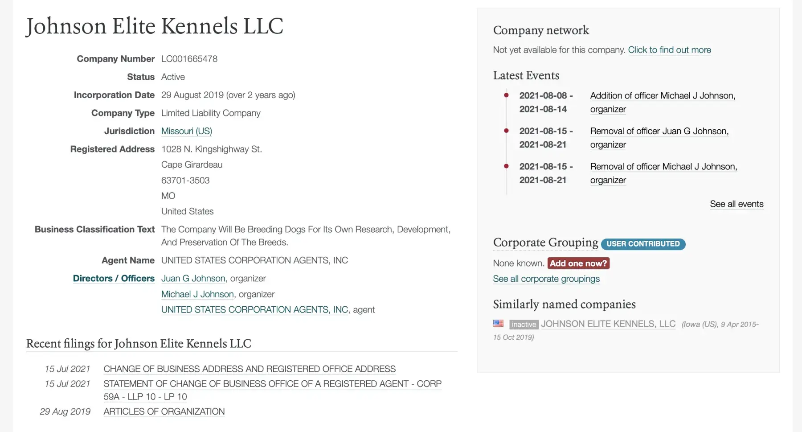This screenshot has height=432, width=802.
Task: Click the Corporate Grouping heading
Action: [x=545, y=243]
